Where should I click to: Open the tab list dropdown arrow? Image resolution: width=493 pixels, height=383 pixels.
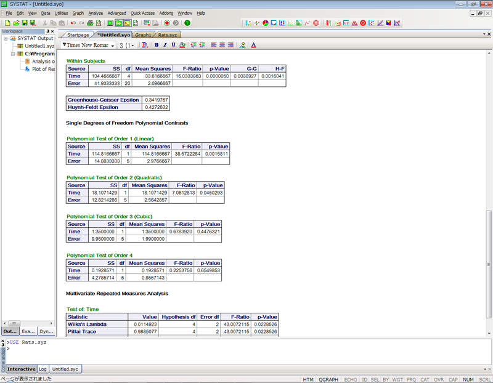pos(484,34)
